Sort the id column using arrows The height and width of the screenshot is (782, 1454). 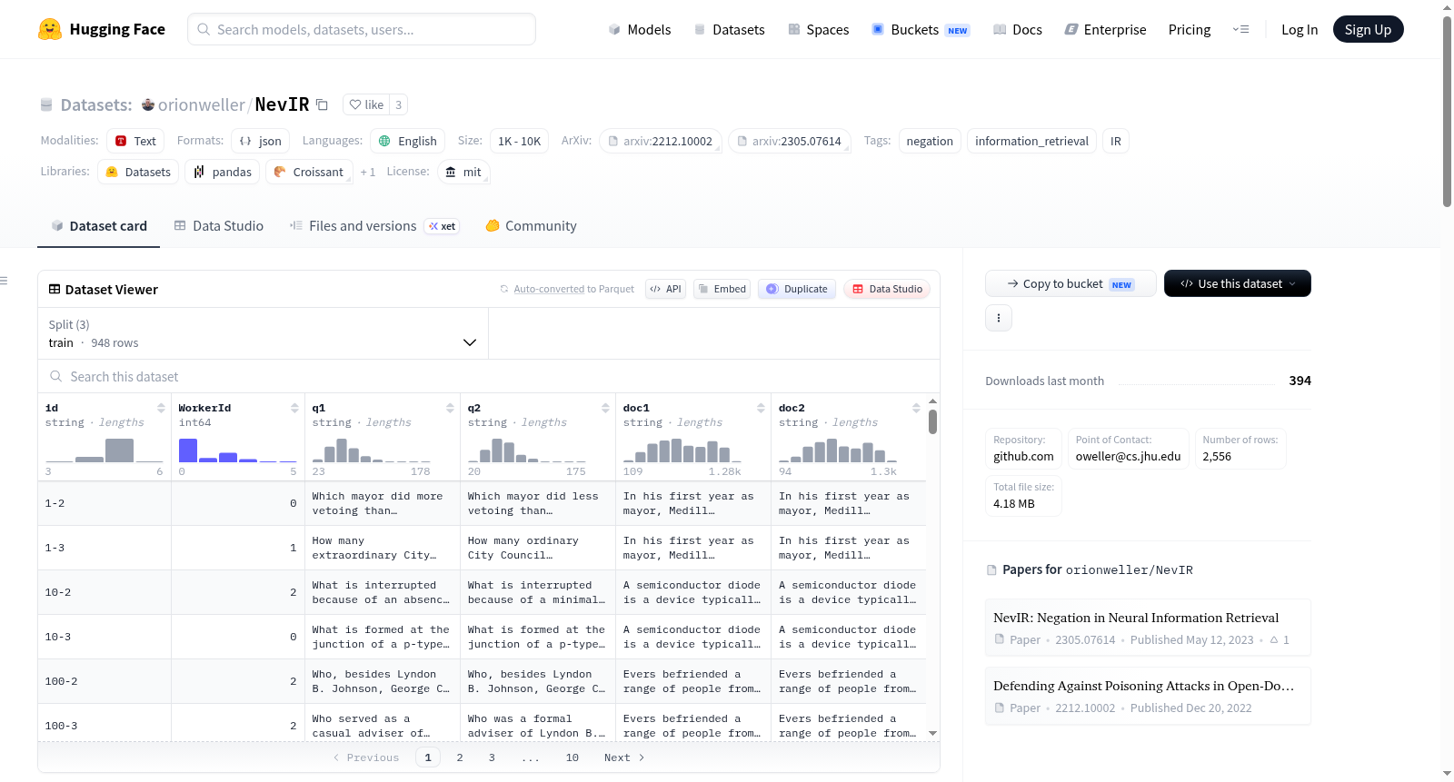coord(161,408)
